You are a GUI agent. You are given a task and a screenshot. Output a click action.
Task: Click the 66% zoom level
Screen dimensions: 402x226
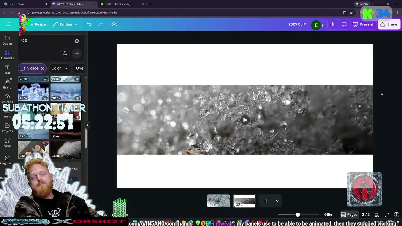(x=328, y=215)
